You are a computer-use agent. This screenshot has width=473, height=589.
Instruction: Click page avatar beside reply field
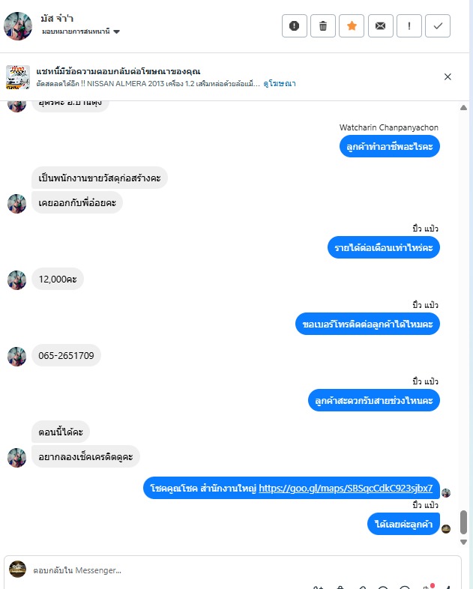pos(18,569)
